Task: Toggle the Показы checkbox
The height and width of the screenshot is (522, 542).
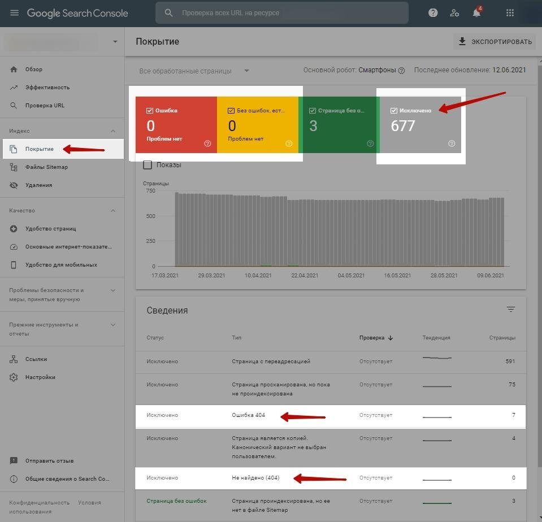Action: [148, 165]
